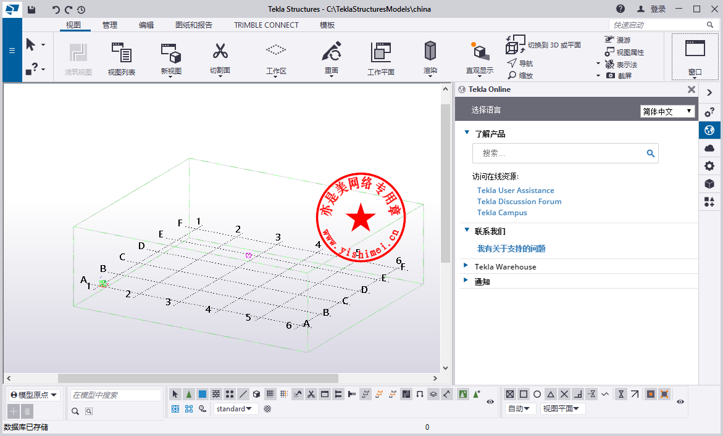Switch to the 管理 ribbon tab
This screenshot has height=436, width=723.
point(110,25)
